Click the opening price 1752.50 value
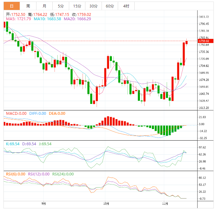Image resolution: width=215 pixels, height=209 pixels. click(x=18, y=15)
